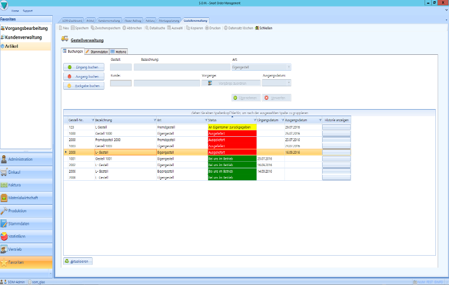
Task: Expand the Ausgangsdatum date dropdown
Action: tap(288, 83)
